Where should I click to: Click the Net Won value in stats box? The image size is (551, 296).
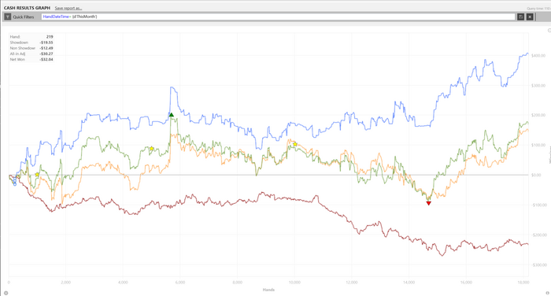coord(46,59)
